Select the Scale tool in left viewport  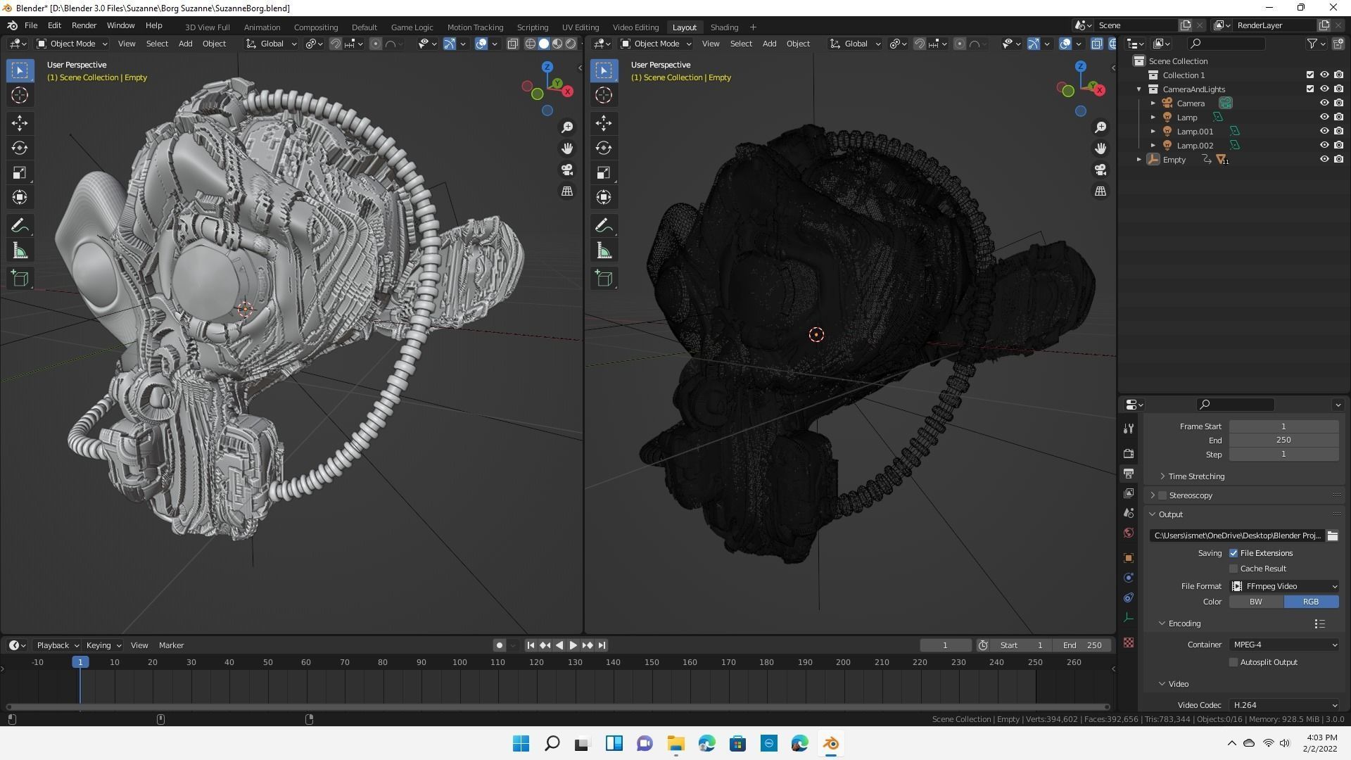click(x=20, y=172)
